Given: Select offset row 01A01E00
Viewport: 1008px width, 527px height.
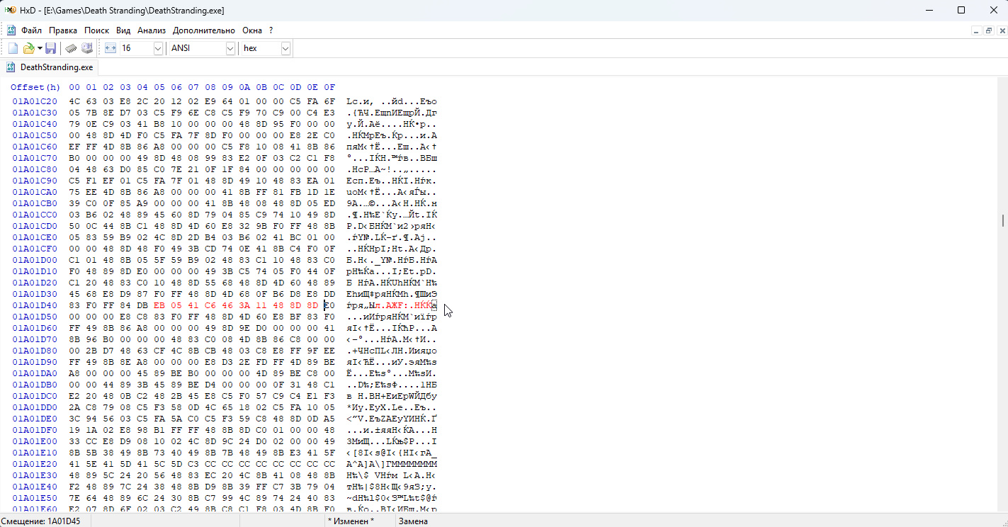Looking at the screenshot, I should tap(35, 441).
